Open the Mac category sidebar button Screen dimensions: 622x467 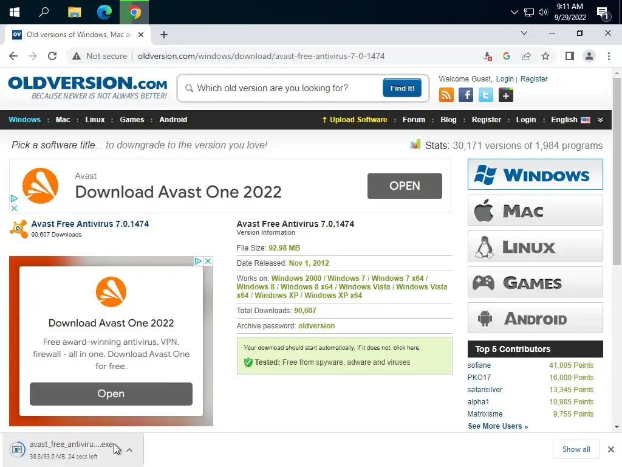pos(535,210)
